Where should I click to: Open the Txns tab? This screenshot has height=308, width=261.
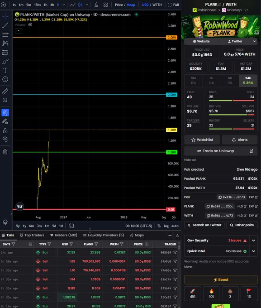(8, 235)
